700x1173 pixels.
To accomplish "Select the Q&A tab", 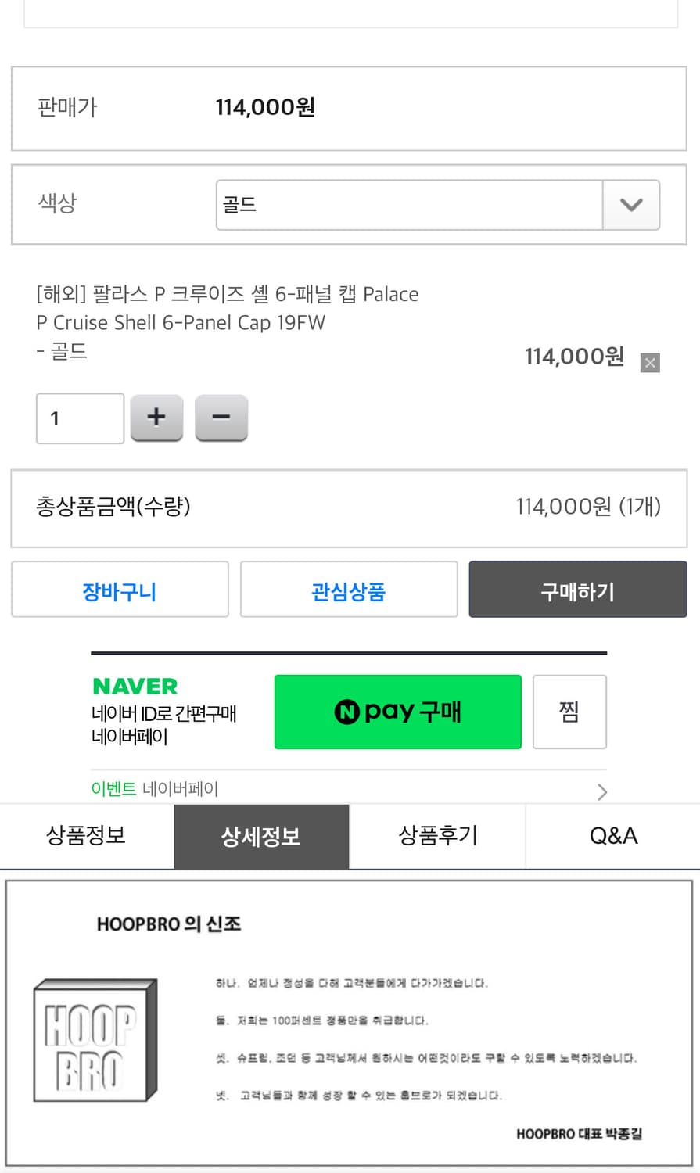I will coord(613,836).
